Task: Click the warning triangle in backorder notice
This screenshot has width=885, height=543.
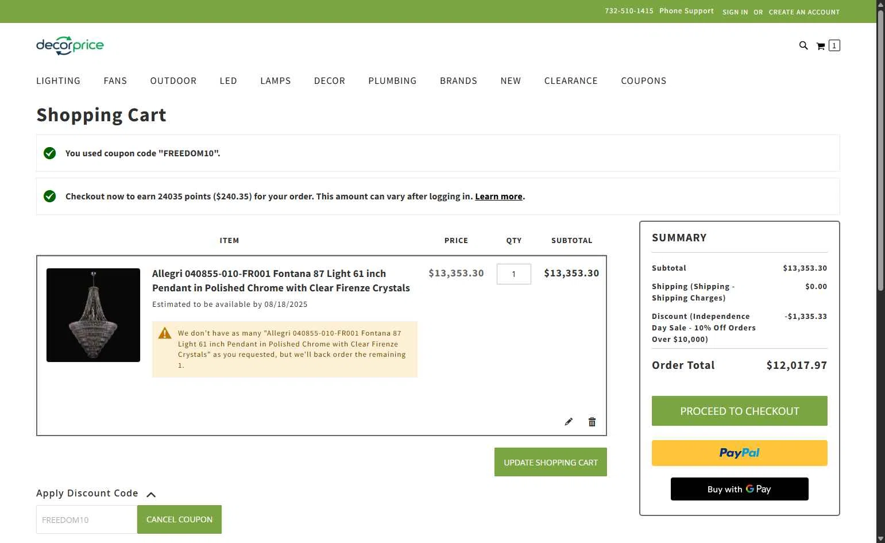Action: point(165,333)
